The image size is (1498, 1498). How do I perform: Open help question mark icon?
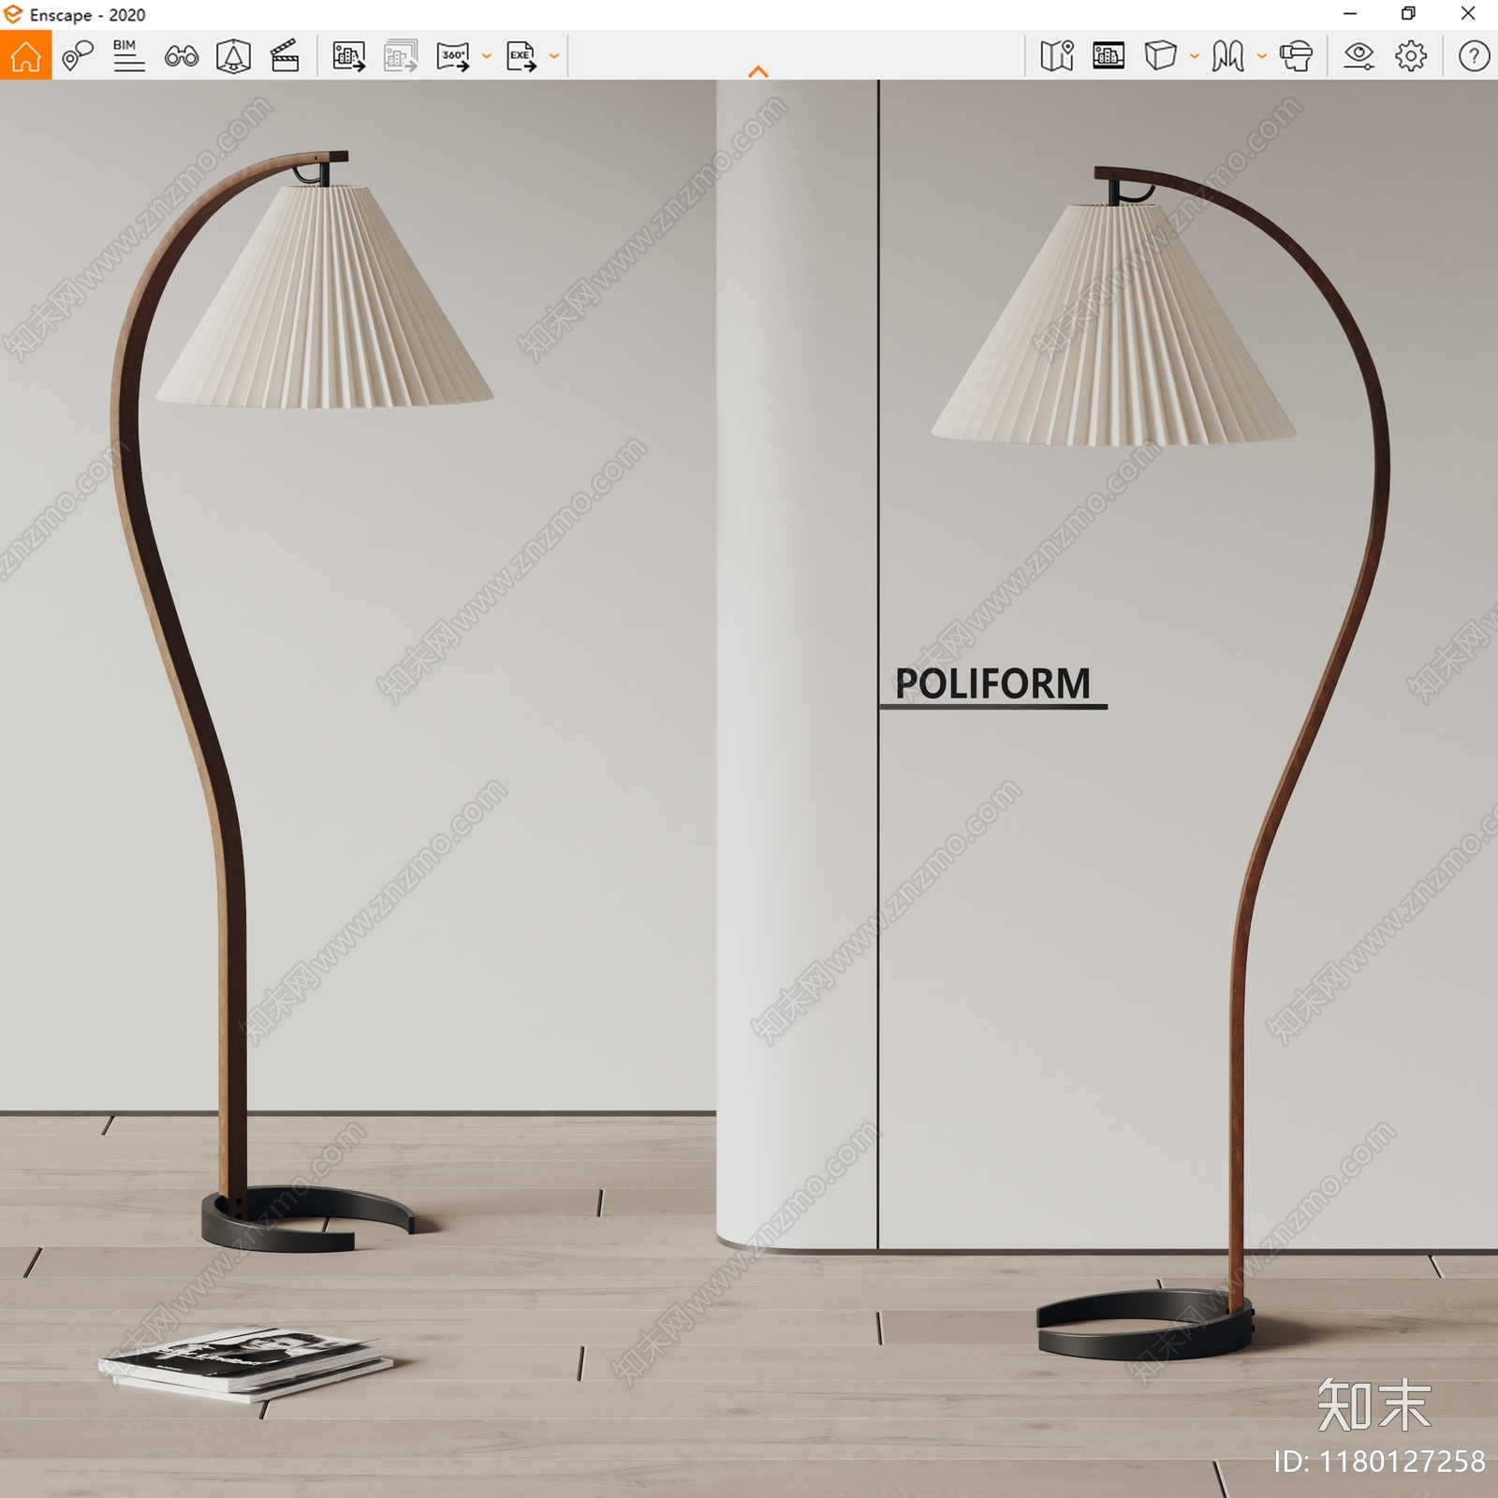pyautogui.click(x=1474, y=56)
